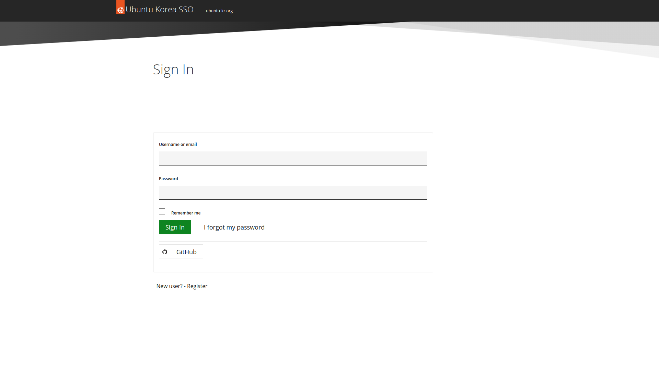This screenshot has height=370, width=659.
Task: Enable the Remember me checkbox
Action: tap(162, 211)
